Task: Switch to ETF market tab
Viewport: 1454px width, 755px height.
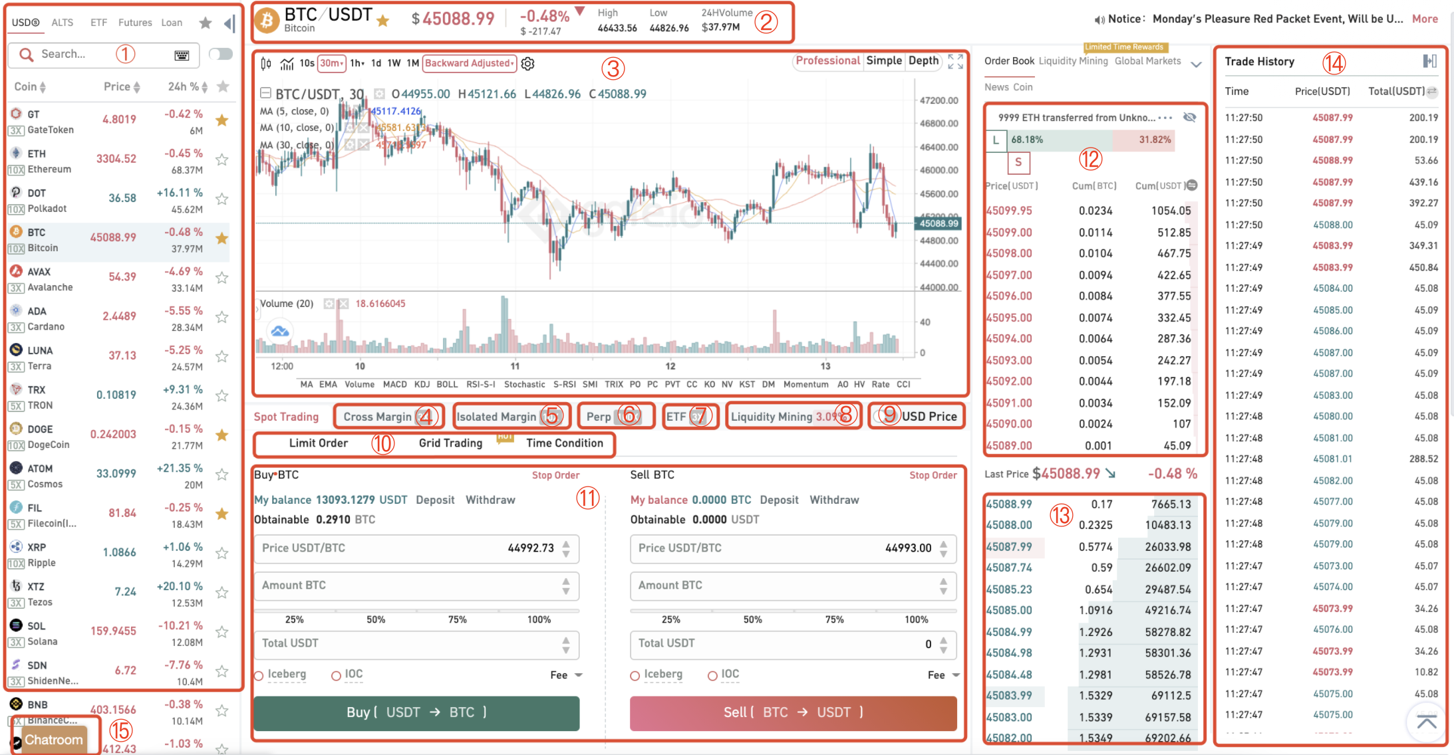Action: click(x=98, y=23)
